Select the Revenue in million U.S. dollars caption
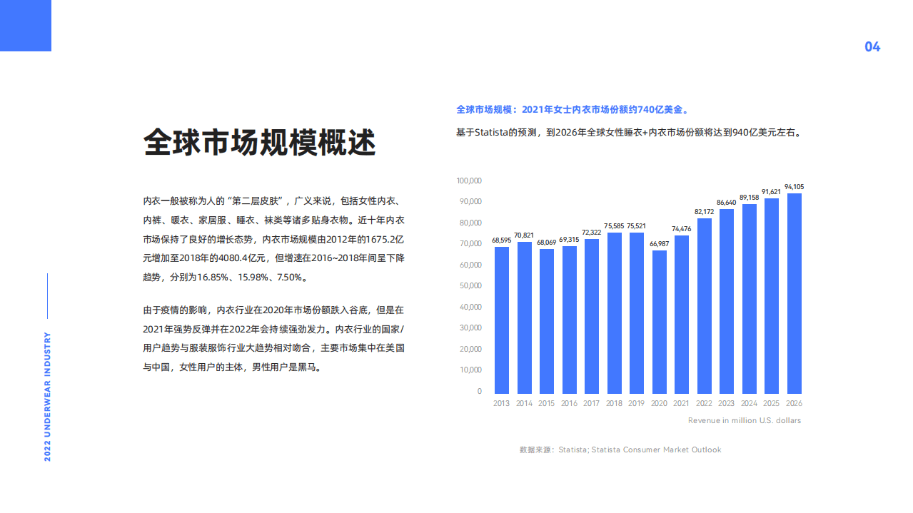 pos(745,420)
